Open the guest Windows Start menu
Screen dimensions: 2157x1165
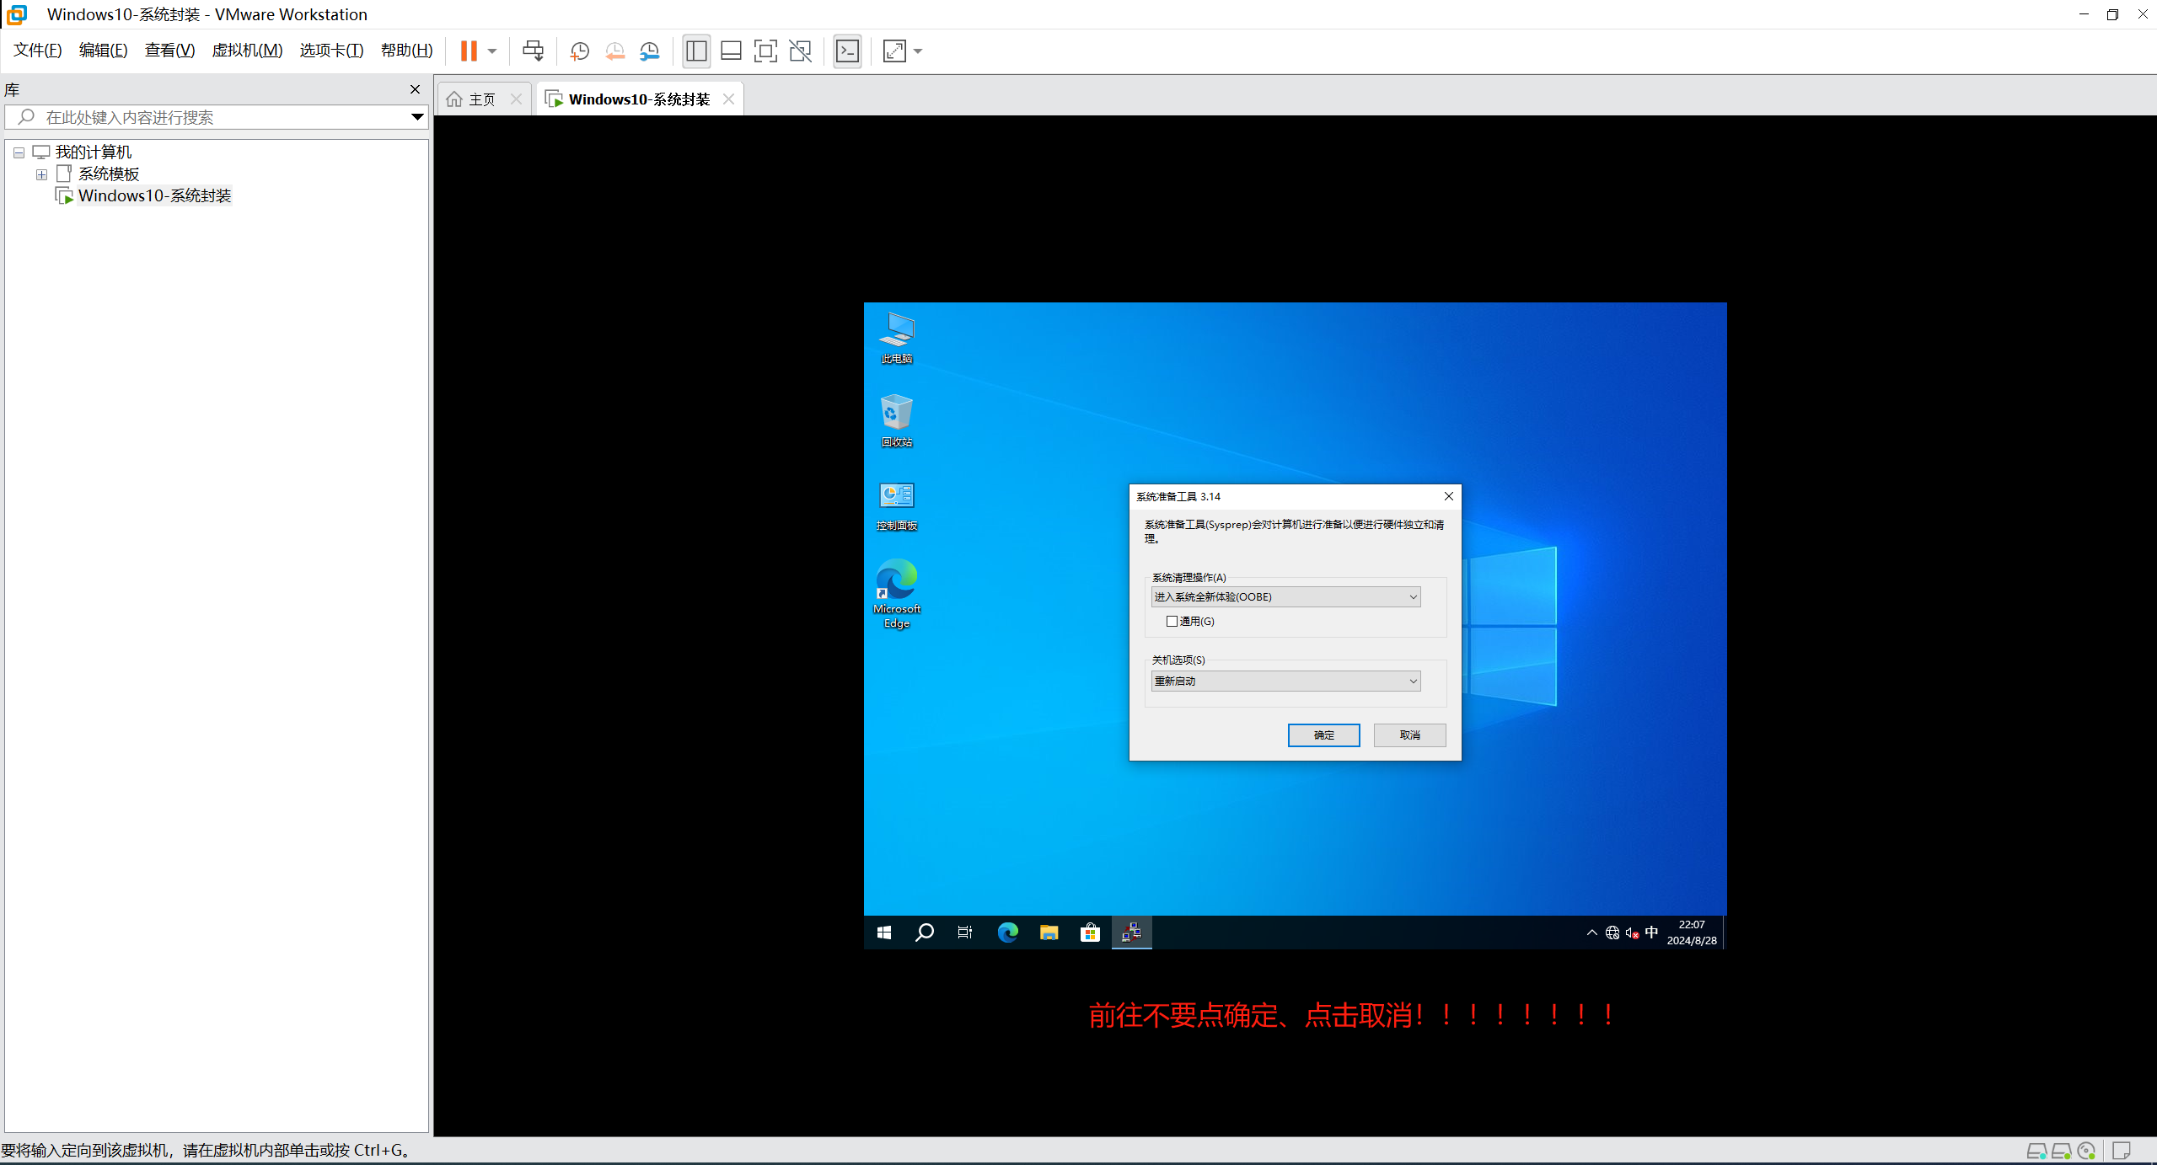point(884,933)
